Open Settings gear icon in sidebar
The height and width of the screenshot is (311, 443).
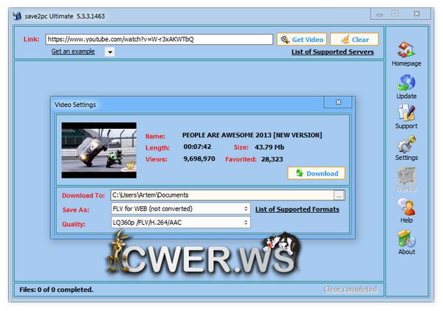(406, 144)
